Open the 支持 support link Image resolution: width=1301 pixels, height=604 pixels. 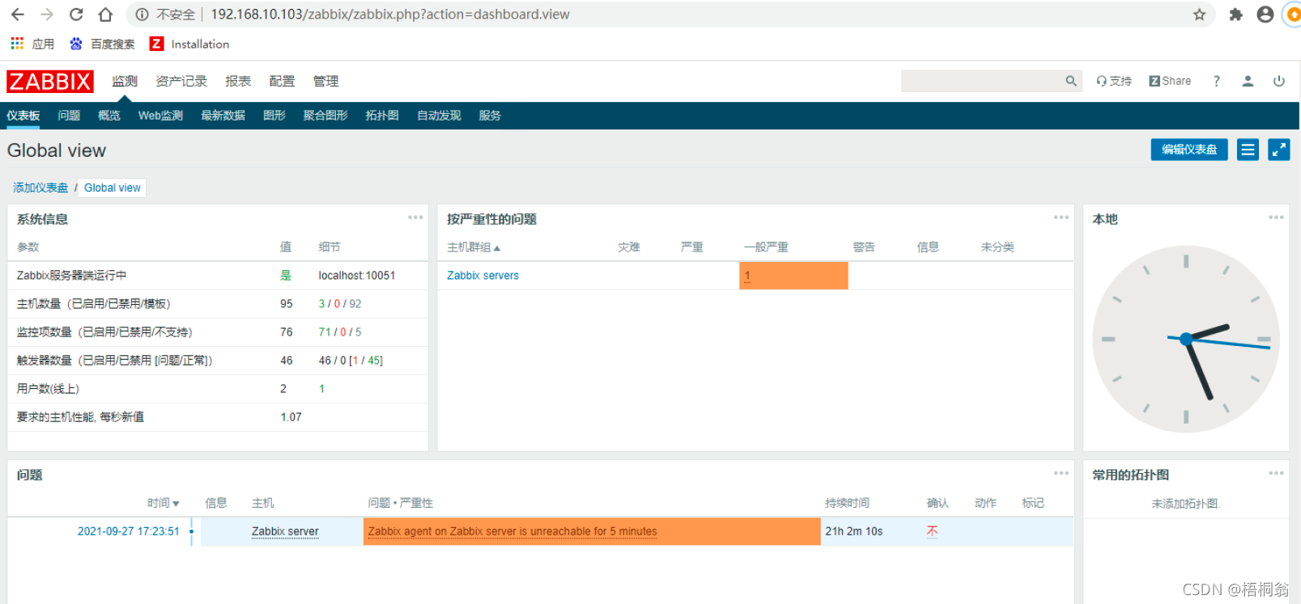(x=1114, y=81)
